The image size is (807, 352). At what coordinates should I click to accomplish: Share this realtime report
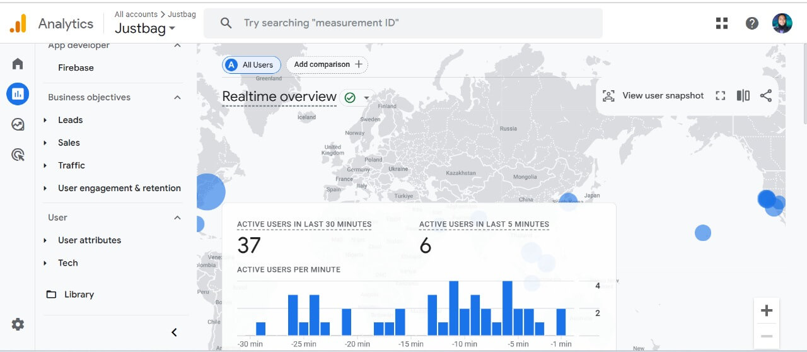tap(766, 96)
